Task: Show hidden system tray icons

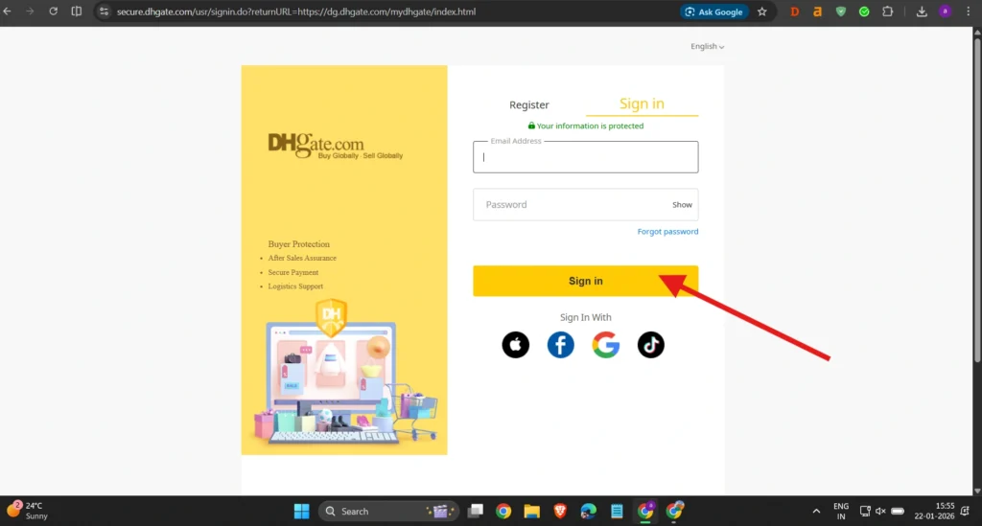Action: pos(816,511)
